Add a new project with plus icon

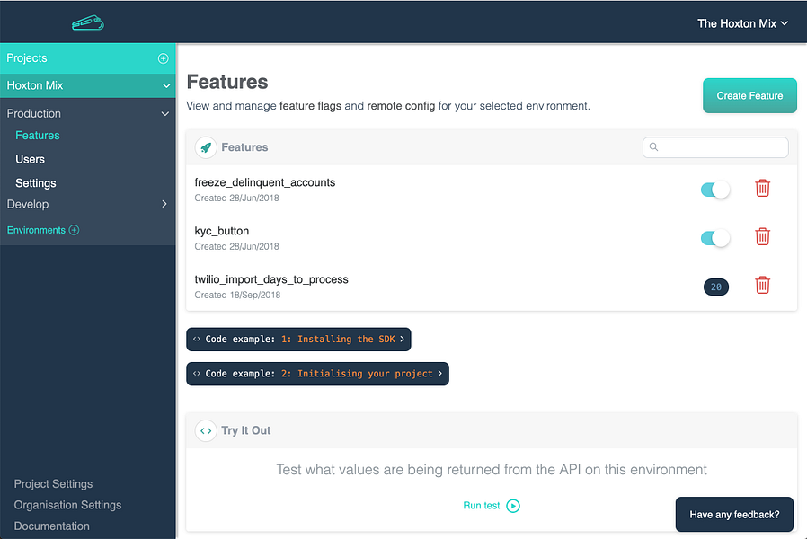tap(164, 58)
